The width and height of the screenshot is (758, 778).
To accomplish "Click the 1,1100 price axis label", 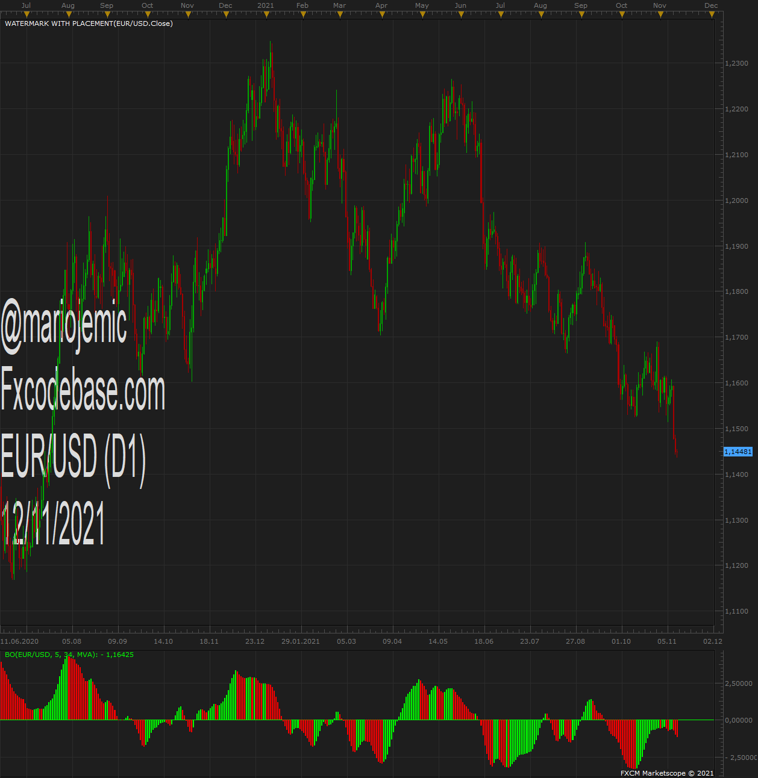I will coord(736,611).
